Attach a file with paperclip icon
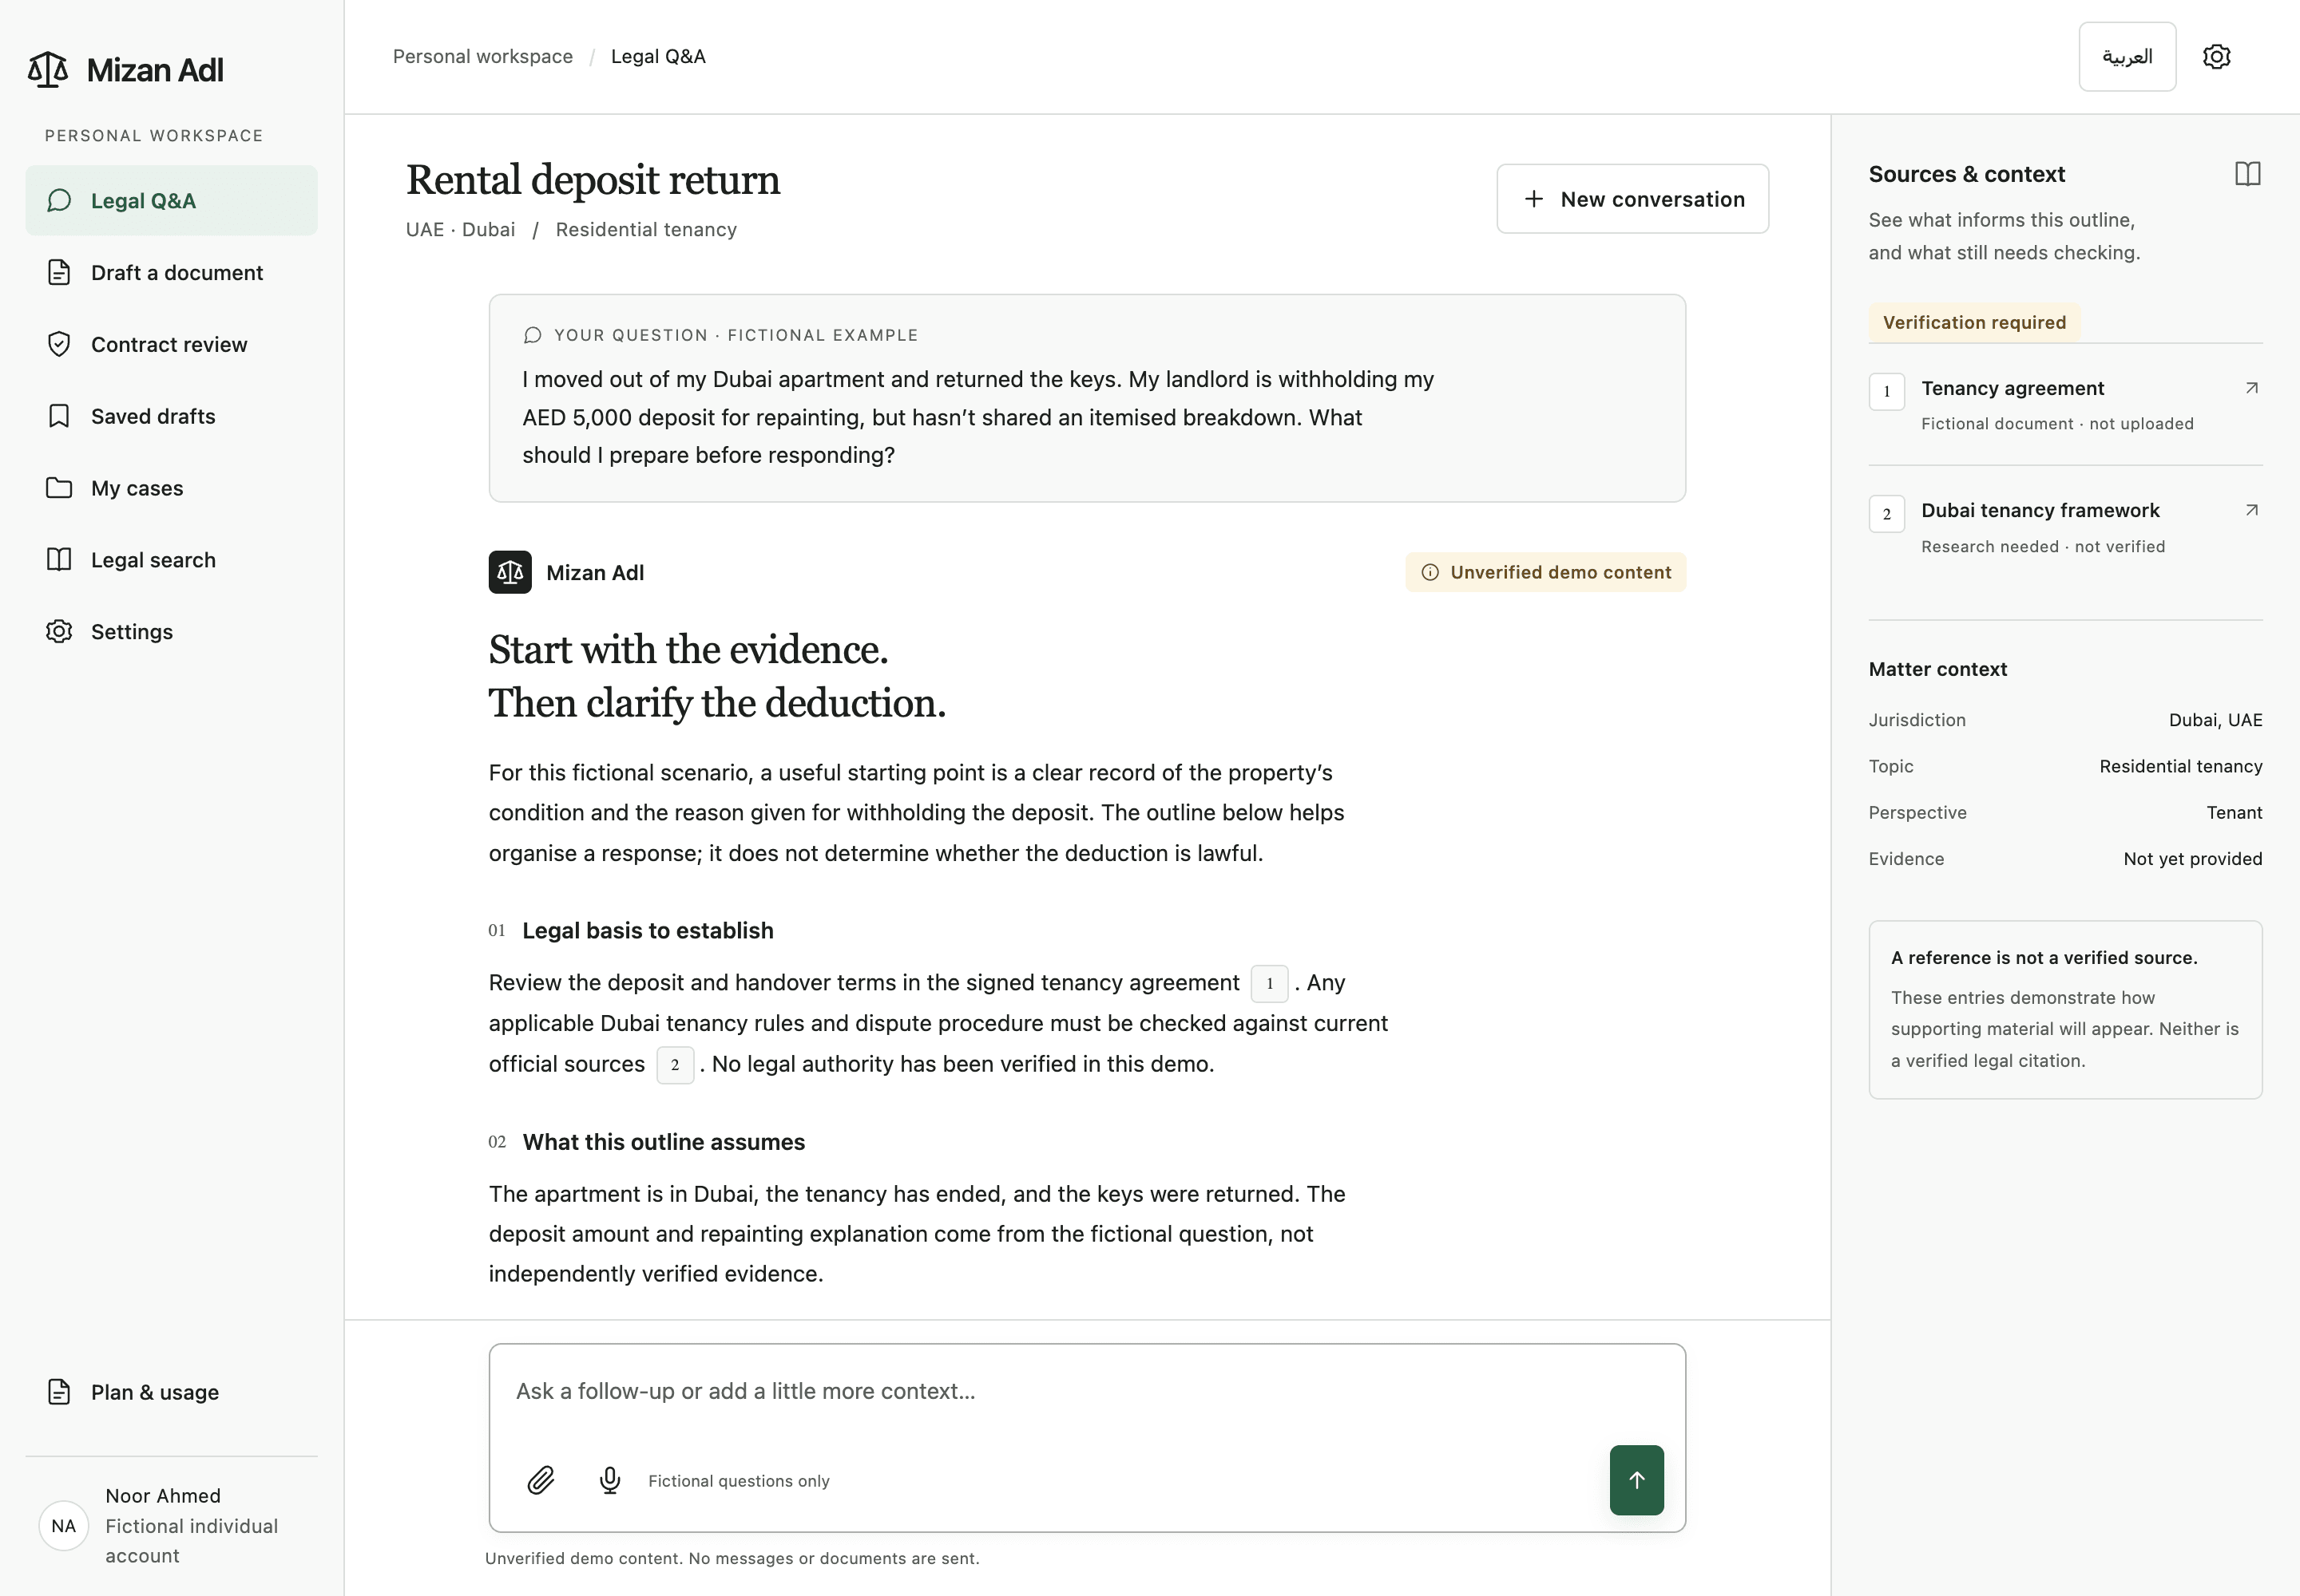This screenshot has height=1596, width=2300. 541,1480
